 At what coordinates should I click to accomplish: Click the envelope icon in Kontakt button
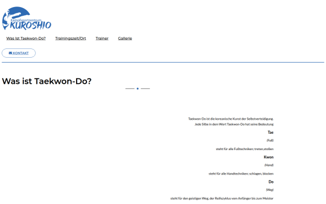coord(10,53)
